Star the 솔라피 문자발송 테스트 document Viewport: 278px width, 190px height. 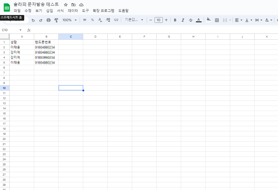point(66,5)
